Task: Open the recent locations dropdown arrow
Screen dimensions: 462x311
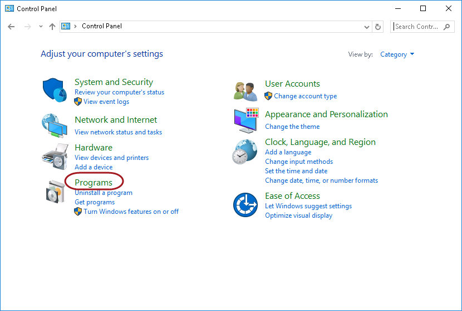Action: 41,26
